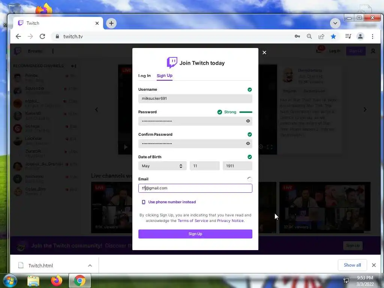The image size is (384, 288).
Task: Open a new tab with plus button
Action: (111, 23)
